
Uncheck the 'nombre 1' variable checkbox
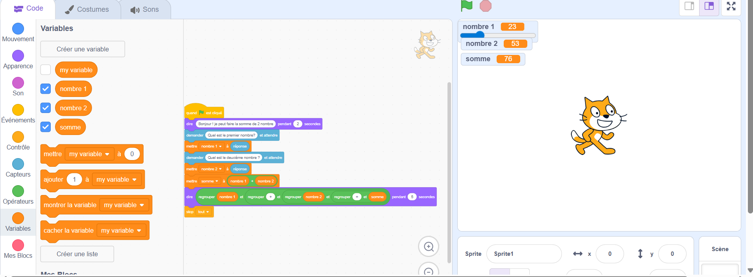pos(46,89)
